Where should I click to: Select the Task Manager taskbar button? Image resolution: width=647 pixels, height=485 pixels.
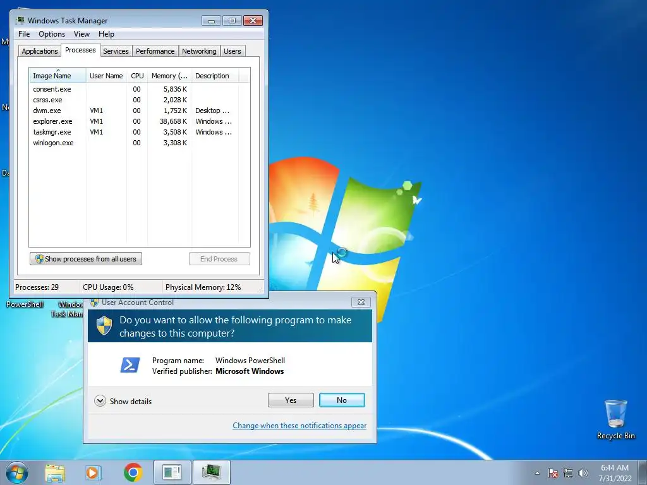[211, 472]
